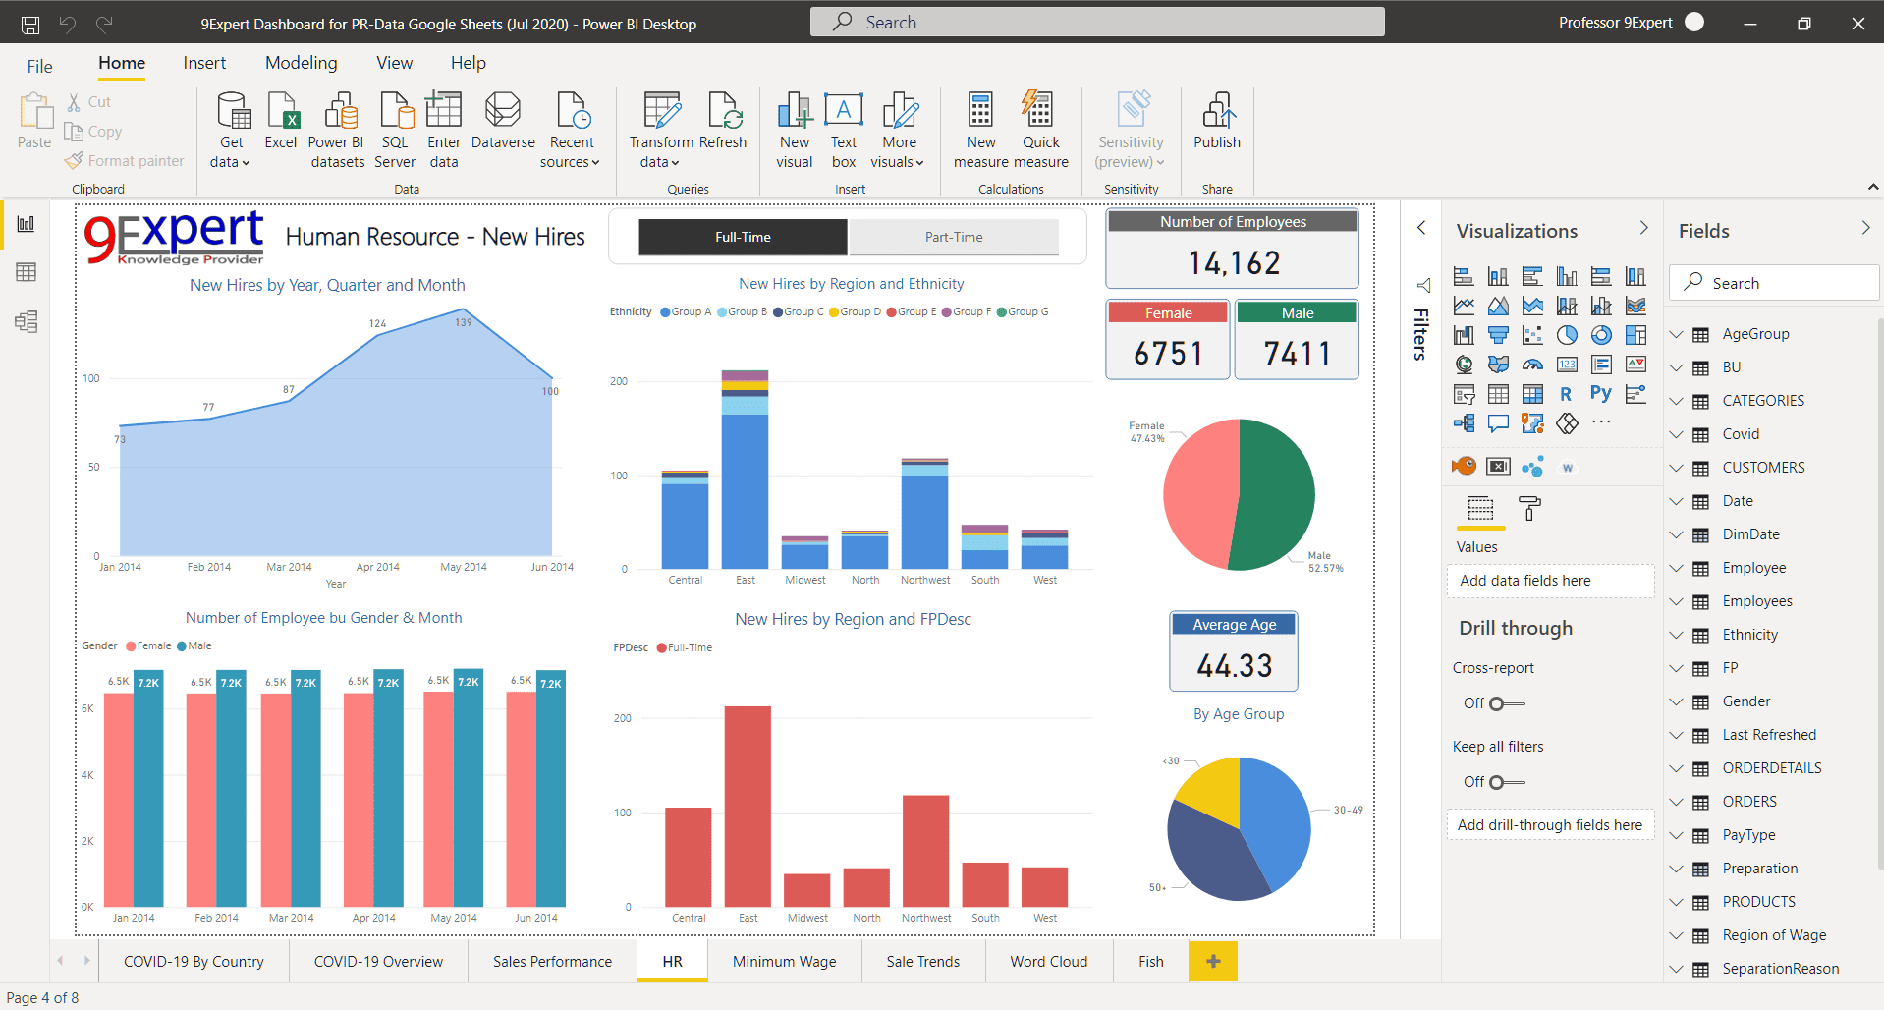Expand the Employee table in Fields

1677,568
